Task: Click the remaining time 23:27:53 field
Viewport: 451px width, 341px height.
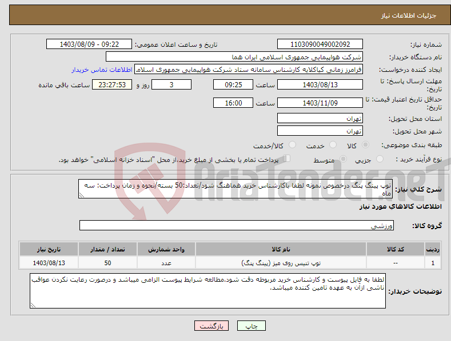Action: (x=112, y=84)
